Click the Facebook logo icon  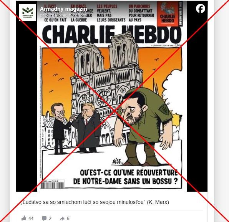pos(201,8)
